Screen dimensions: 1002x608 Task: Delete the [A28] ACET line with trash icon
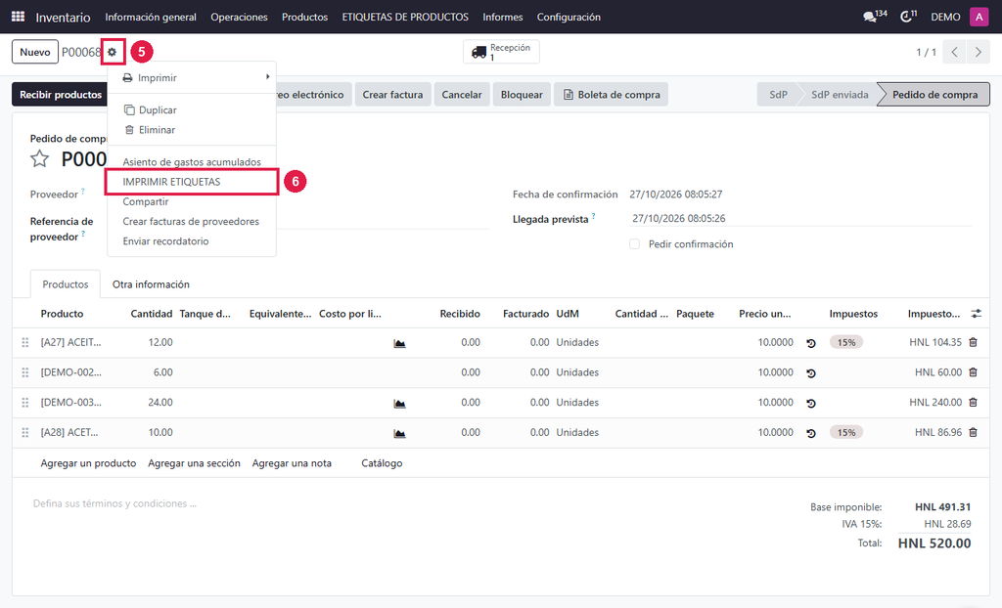pyautogui.click(x=974, y=432)
